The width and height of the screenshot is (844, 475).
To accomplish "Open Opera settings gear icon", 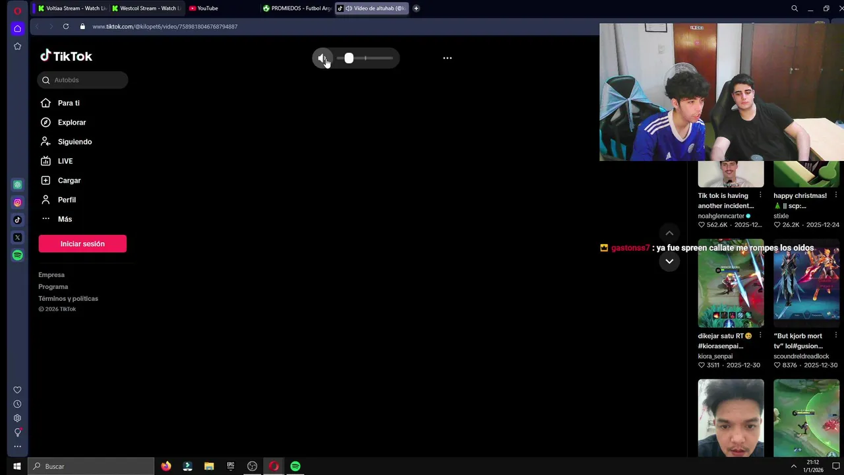I will [x=18, y=418].
